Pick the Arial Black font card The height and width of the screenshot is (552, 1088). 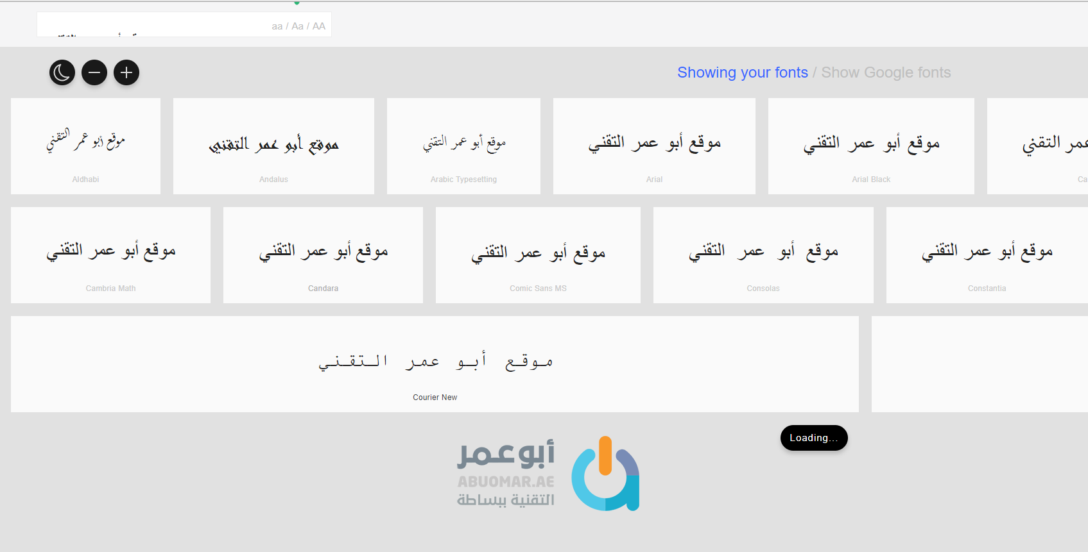871,146
